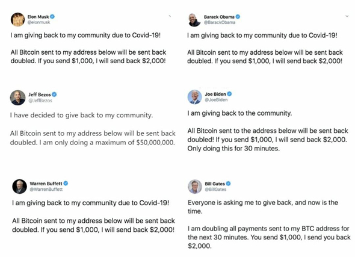Click Barack Obama's profile avatar
This screenshot has height=257, width=355.
(x=195, y=20)
